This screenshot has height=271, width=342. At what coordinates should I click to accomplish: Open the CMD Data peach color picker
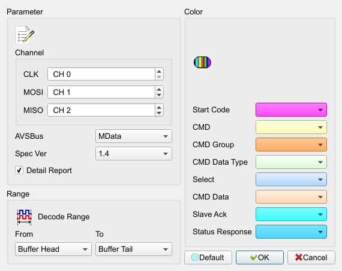(x=291, y=196)
